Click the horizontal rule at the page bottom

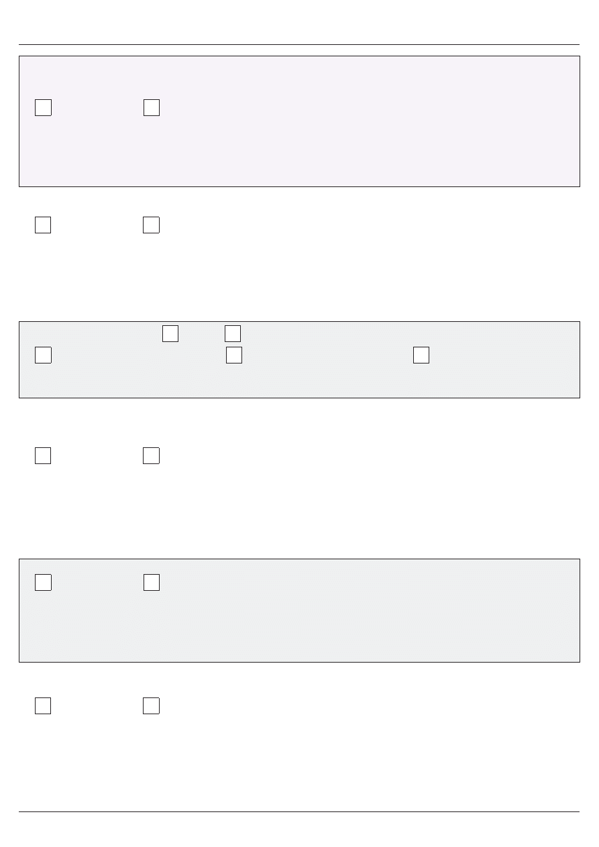[299, 812]
